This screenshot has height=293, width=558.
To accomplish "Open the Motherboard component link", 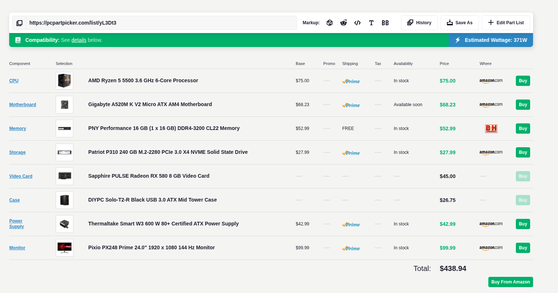I will click(x=23, y=105).
